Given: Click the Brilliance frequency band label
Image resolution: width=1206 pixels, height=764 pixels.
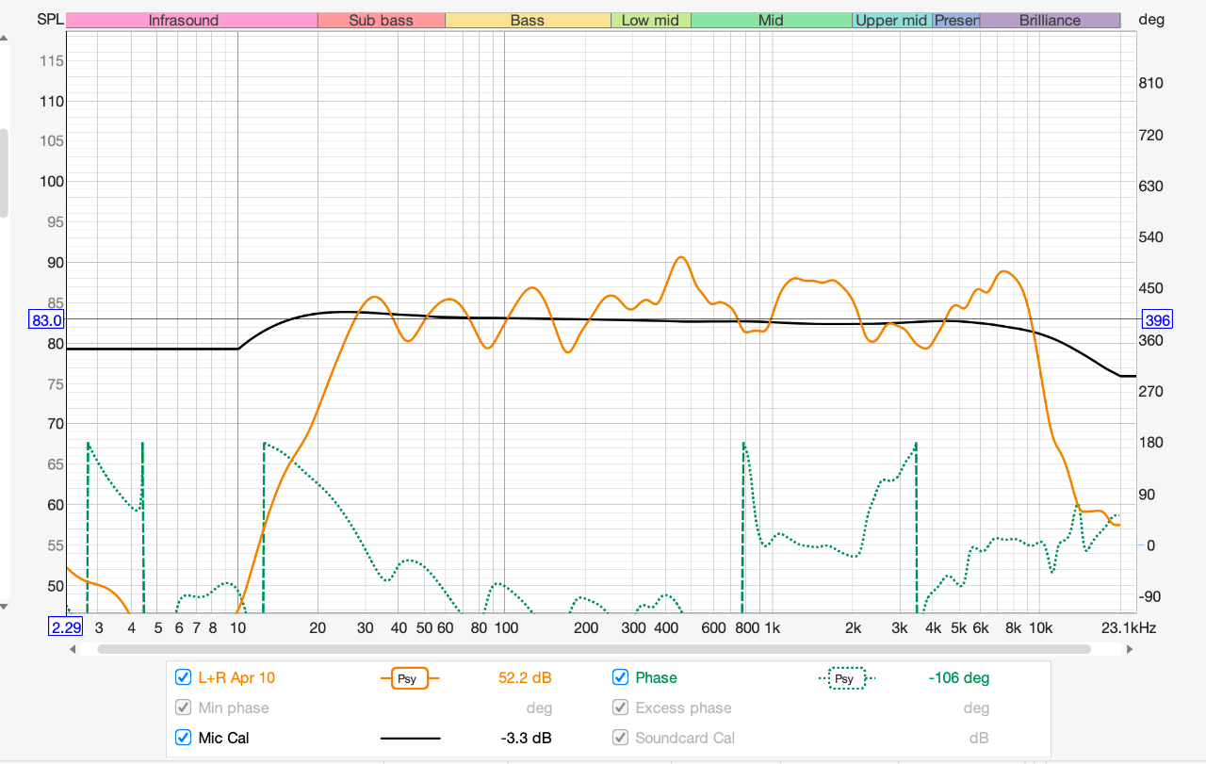Looking at the screenshot, I should [1050, 20].
